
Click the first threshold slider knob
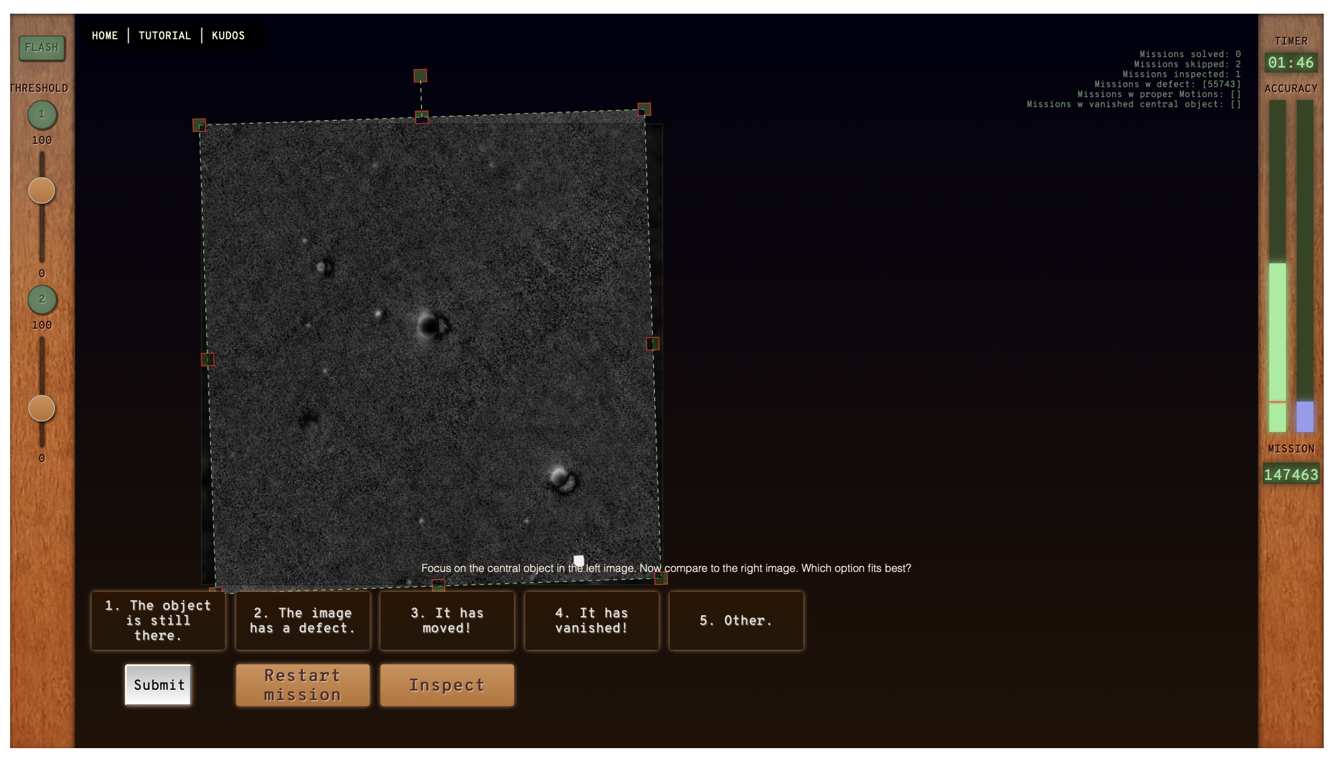pyautogui.click(x=42, y=191)
